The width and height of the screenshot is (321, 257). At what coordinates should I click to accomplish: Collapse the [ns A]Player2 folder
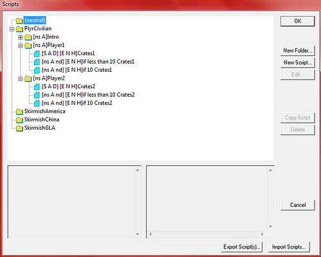[21, 78]
